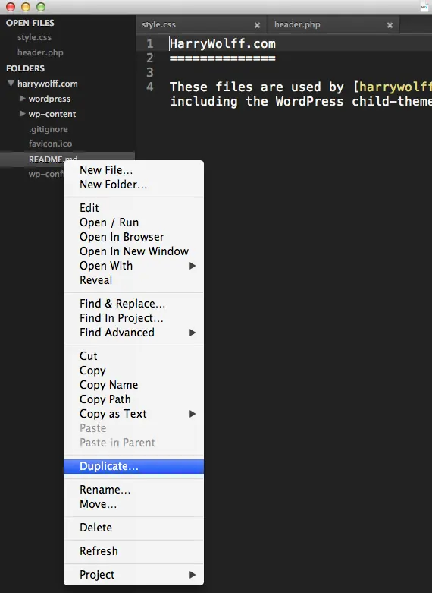Click the yellow harrywolff link text

click(396, 87)
